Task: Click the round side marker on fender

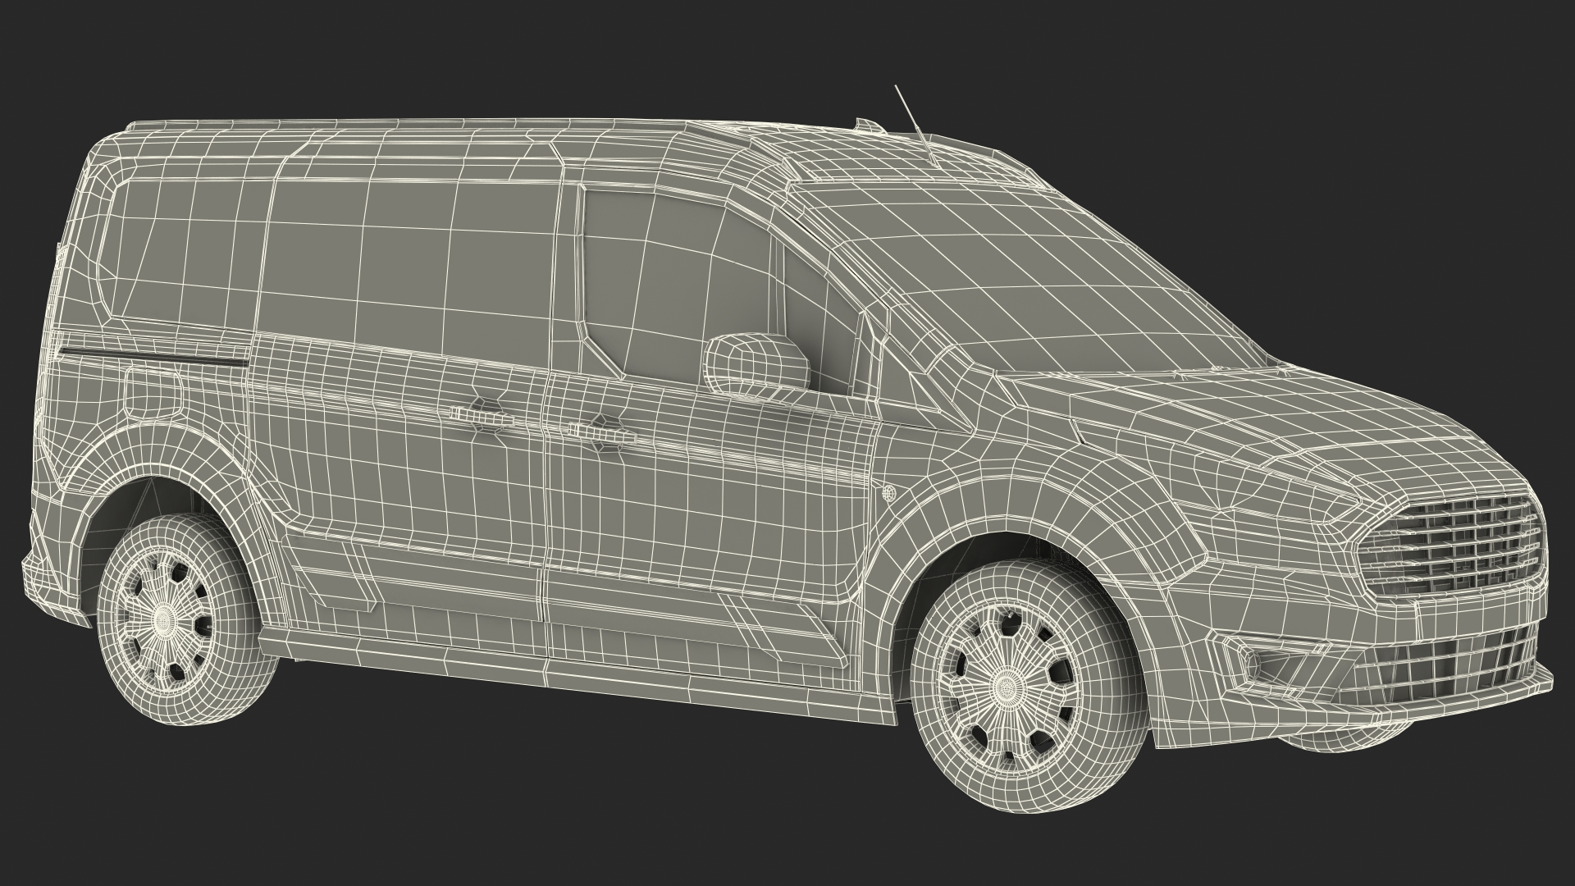Action: (888, 493)
